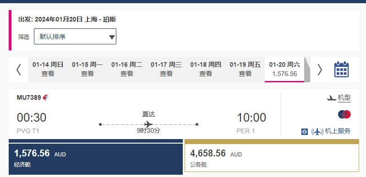Click the in-flight WiFi airplane icon
The image size is (366, 177).
[x=317, y=132]
